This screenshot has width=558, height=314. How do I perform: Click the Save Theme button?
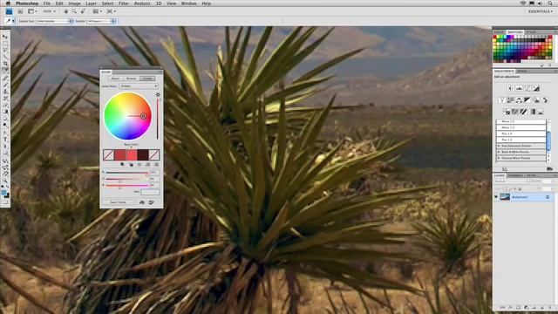(119, 202)
